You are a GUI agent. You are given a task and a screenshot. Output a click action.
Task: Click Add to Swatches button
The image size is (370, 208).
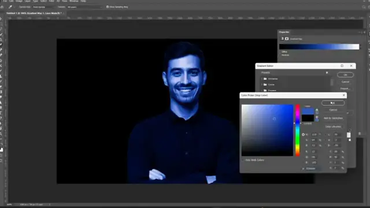333,118
